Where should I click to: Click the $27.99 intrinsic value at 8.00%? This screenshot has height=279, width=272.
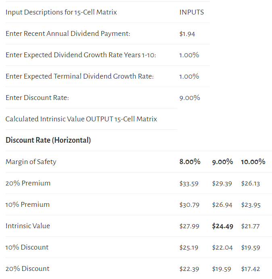tap(189, 226)
